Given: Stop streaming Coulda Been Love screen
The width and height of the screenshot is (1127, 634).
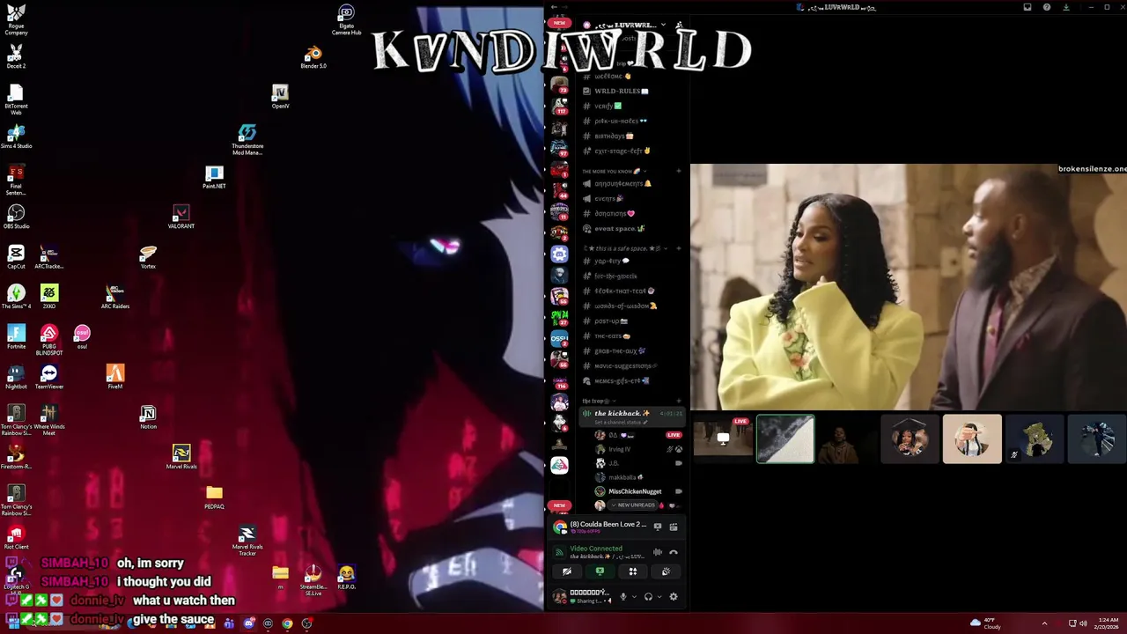Looking at the screenshot, I should pyautogui.click(x=657, y=527).
